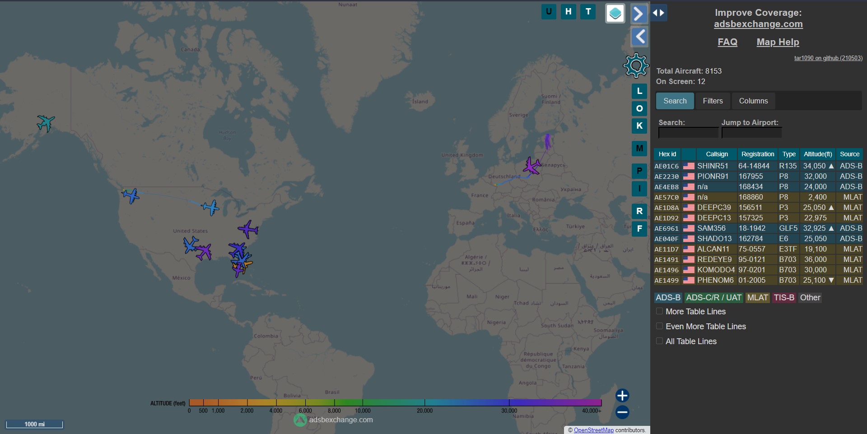Image resolution: width=867 pixels, height=434 pixels.
Task: Switch to the Search tab
Action: (675, 101)
